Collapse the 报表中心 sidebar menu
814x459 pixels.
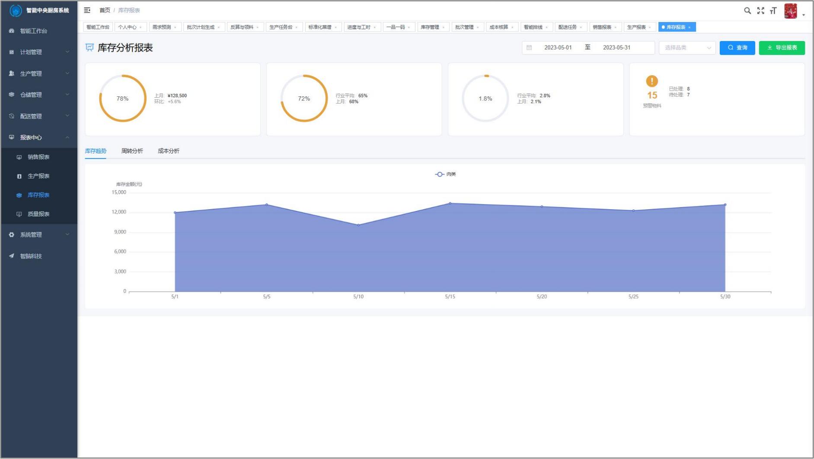click(39, 137)
